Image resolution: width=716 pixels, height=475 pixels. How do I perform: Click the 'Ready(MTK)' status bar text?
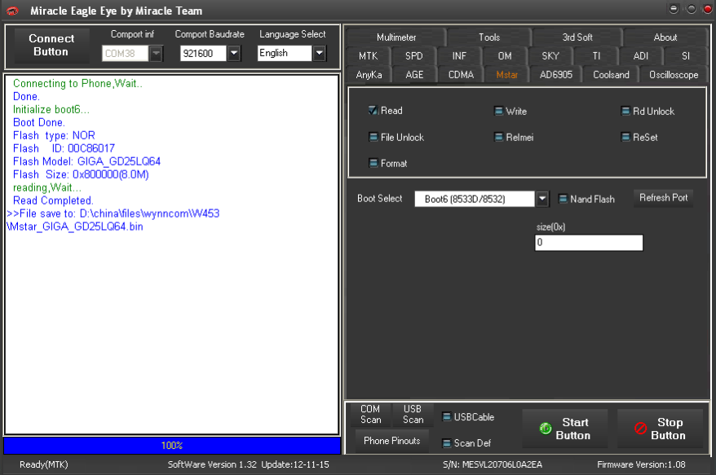pos(44,464)
